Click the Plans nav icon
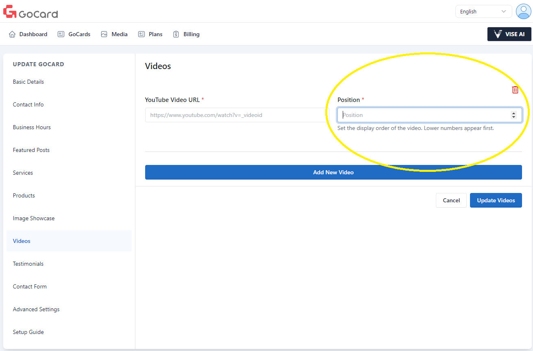 point(141,34)
